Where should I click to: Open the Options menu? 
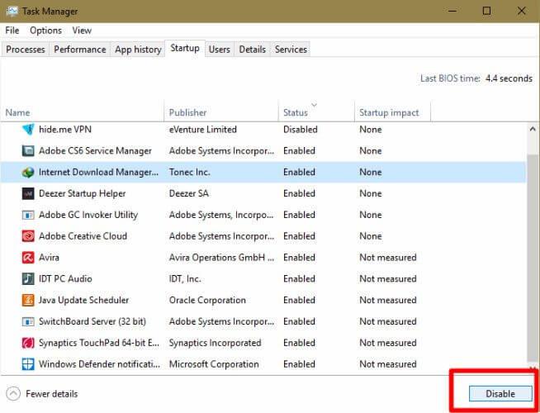pos(45,31)
